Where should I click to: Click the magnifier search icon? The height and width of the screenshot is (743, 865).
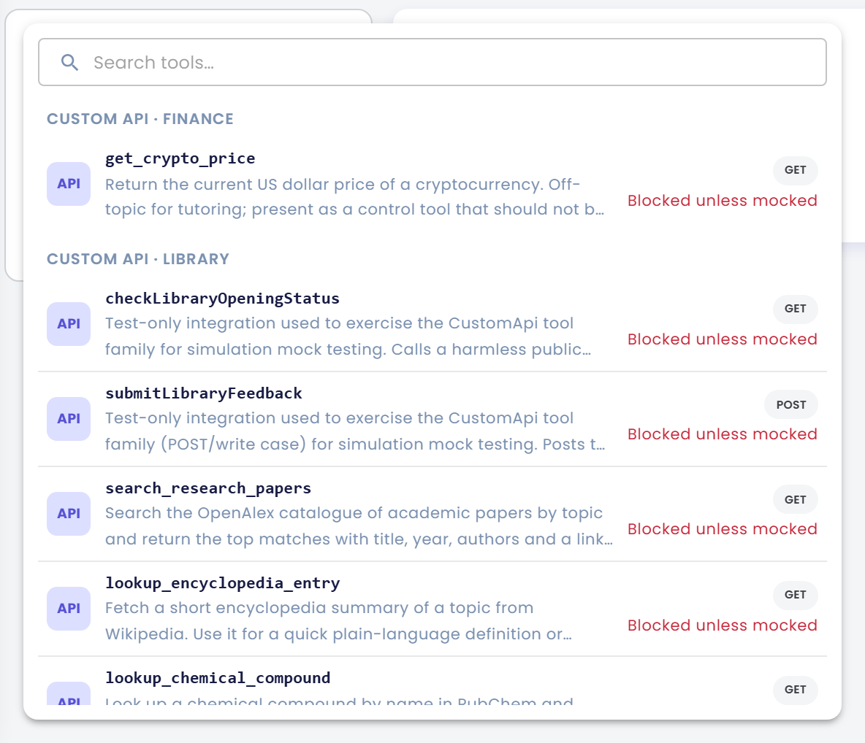point(69,62)
